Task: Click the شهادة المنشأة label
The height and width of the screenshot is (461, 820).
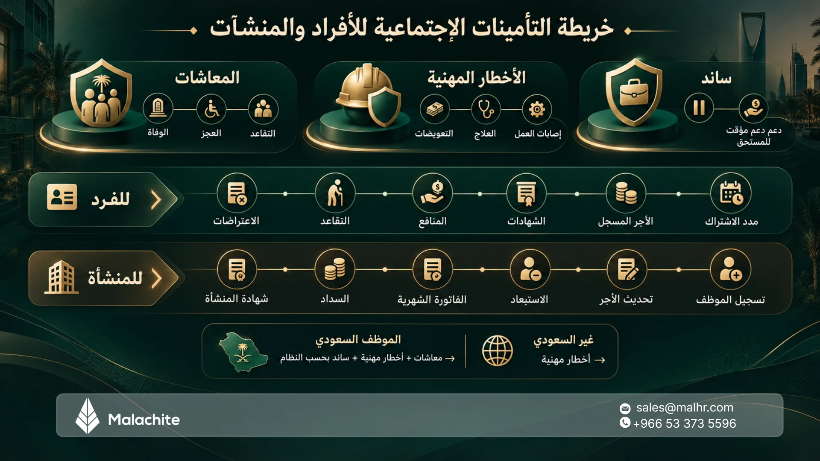Action: (x=237, y=298)
